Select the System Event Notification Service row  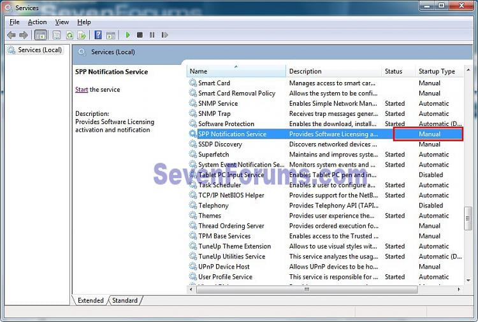[x=325, y=165]
